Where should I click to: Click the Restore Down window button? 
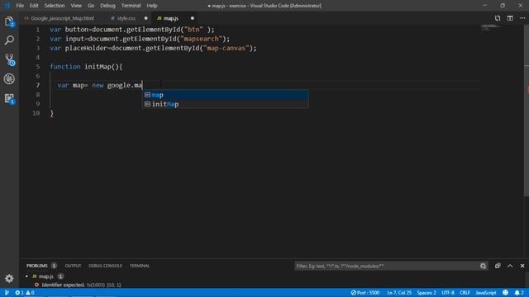coord(503,6)
